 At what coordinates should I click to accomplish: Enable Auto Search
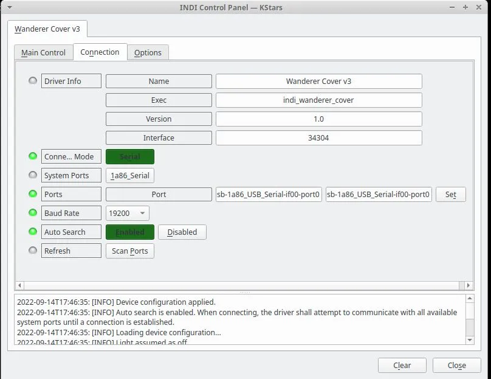130,232
